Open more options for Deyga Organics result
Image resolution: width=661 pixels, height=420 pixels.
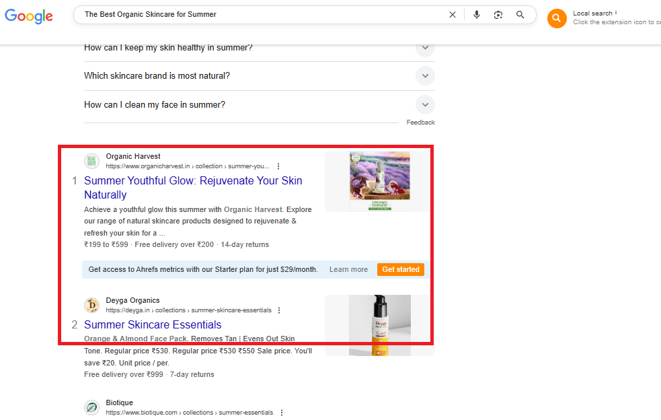click(279, 310)
